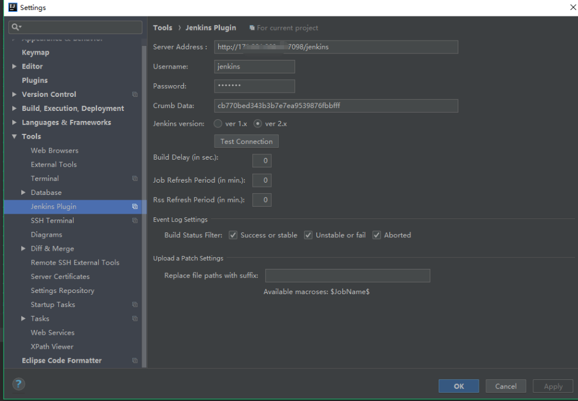Uncheck the 'Success or stable' build status filter
The width and height of the screenshot is (578, 401).
[233, 235]
